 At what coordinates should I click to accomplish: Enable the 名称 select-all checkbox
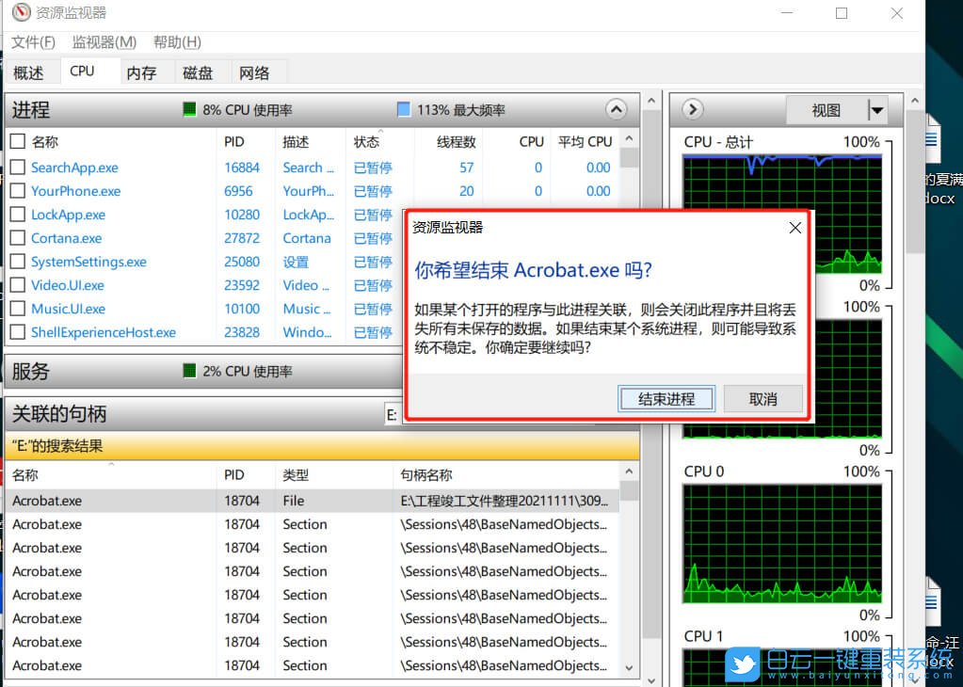click(x=16, y=141)
